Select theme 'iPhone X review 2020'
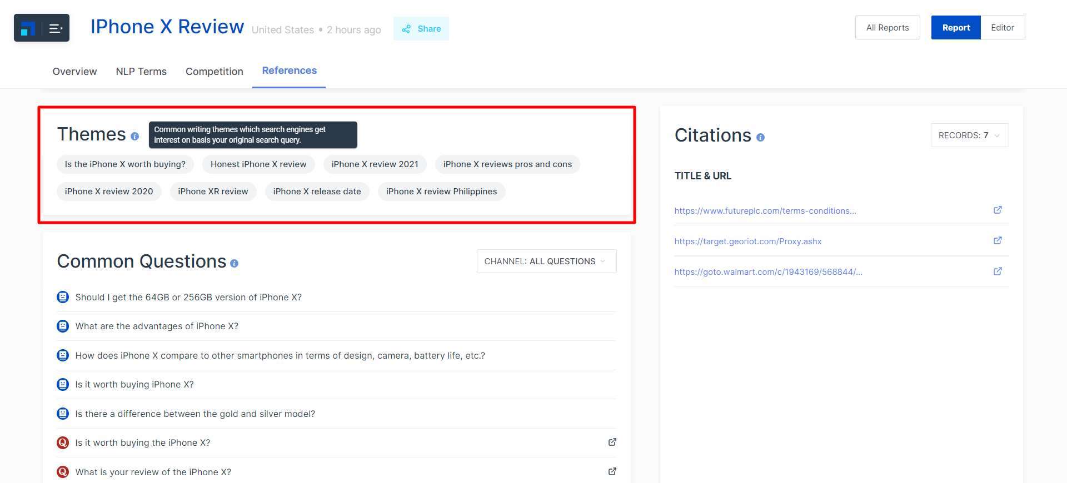 (x=109, y=192)
